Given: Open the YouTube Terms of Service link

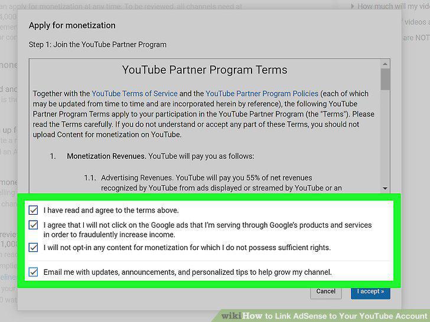Looking at the screenshot, I should click(x=135, y=94).
